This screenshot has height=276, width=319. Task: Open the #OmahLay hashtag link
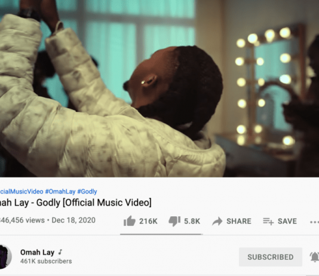point(60,191)
